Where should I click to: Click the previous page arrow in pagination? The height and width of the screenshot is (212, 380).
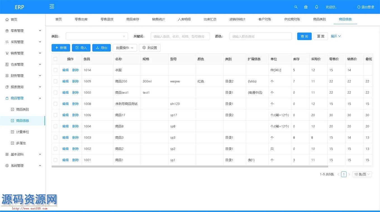[x=338, y=174]
